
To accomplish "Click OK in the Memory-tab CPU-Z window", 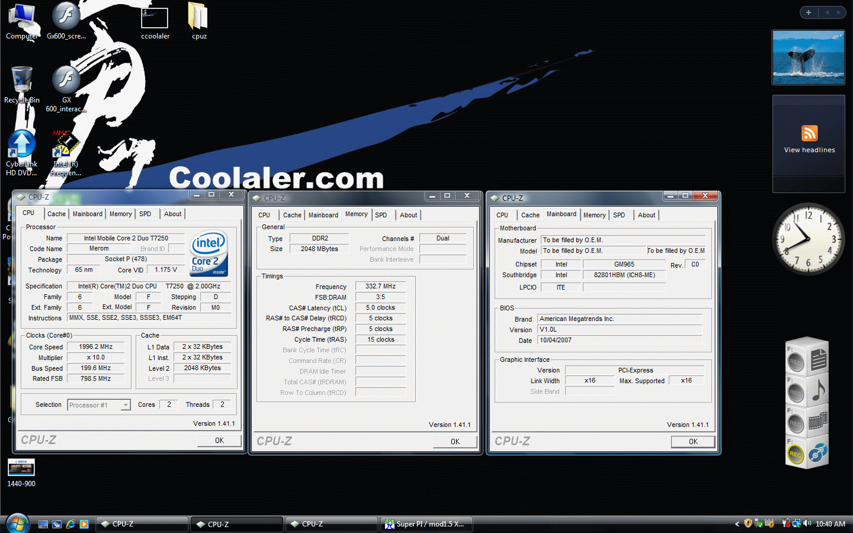I will click(x=455, y=442).
